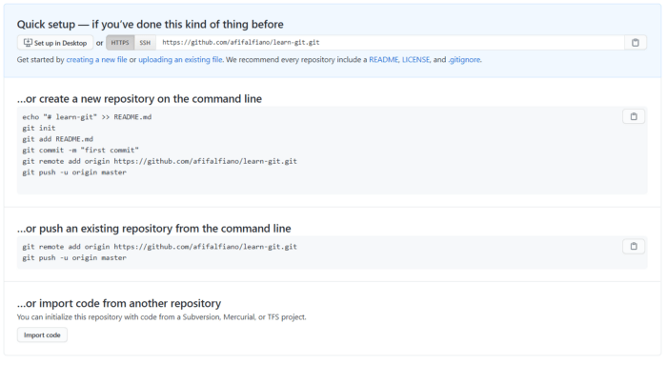Viewport: 667px width, 365px height.
Task: Click the Import code button
Action: [x=42, y=335]
